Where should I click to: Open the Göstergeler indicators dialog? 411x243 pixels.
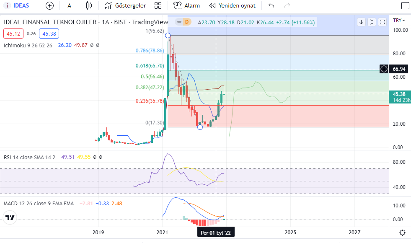(125, 5)
